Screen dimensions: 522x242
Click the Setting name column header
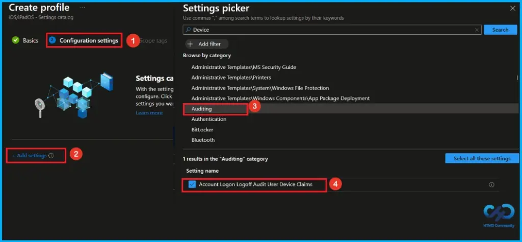(202, 171)
